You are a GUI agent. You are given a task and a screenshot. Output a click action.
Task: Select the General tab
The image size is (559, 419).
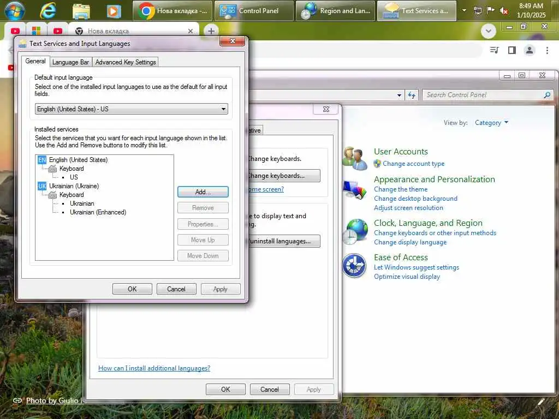click(x=35, y=61)
